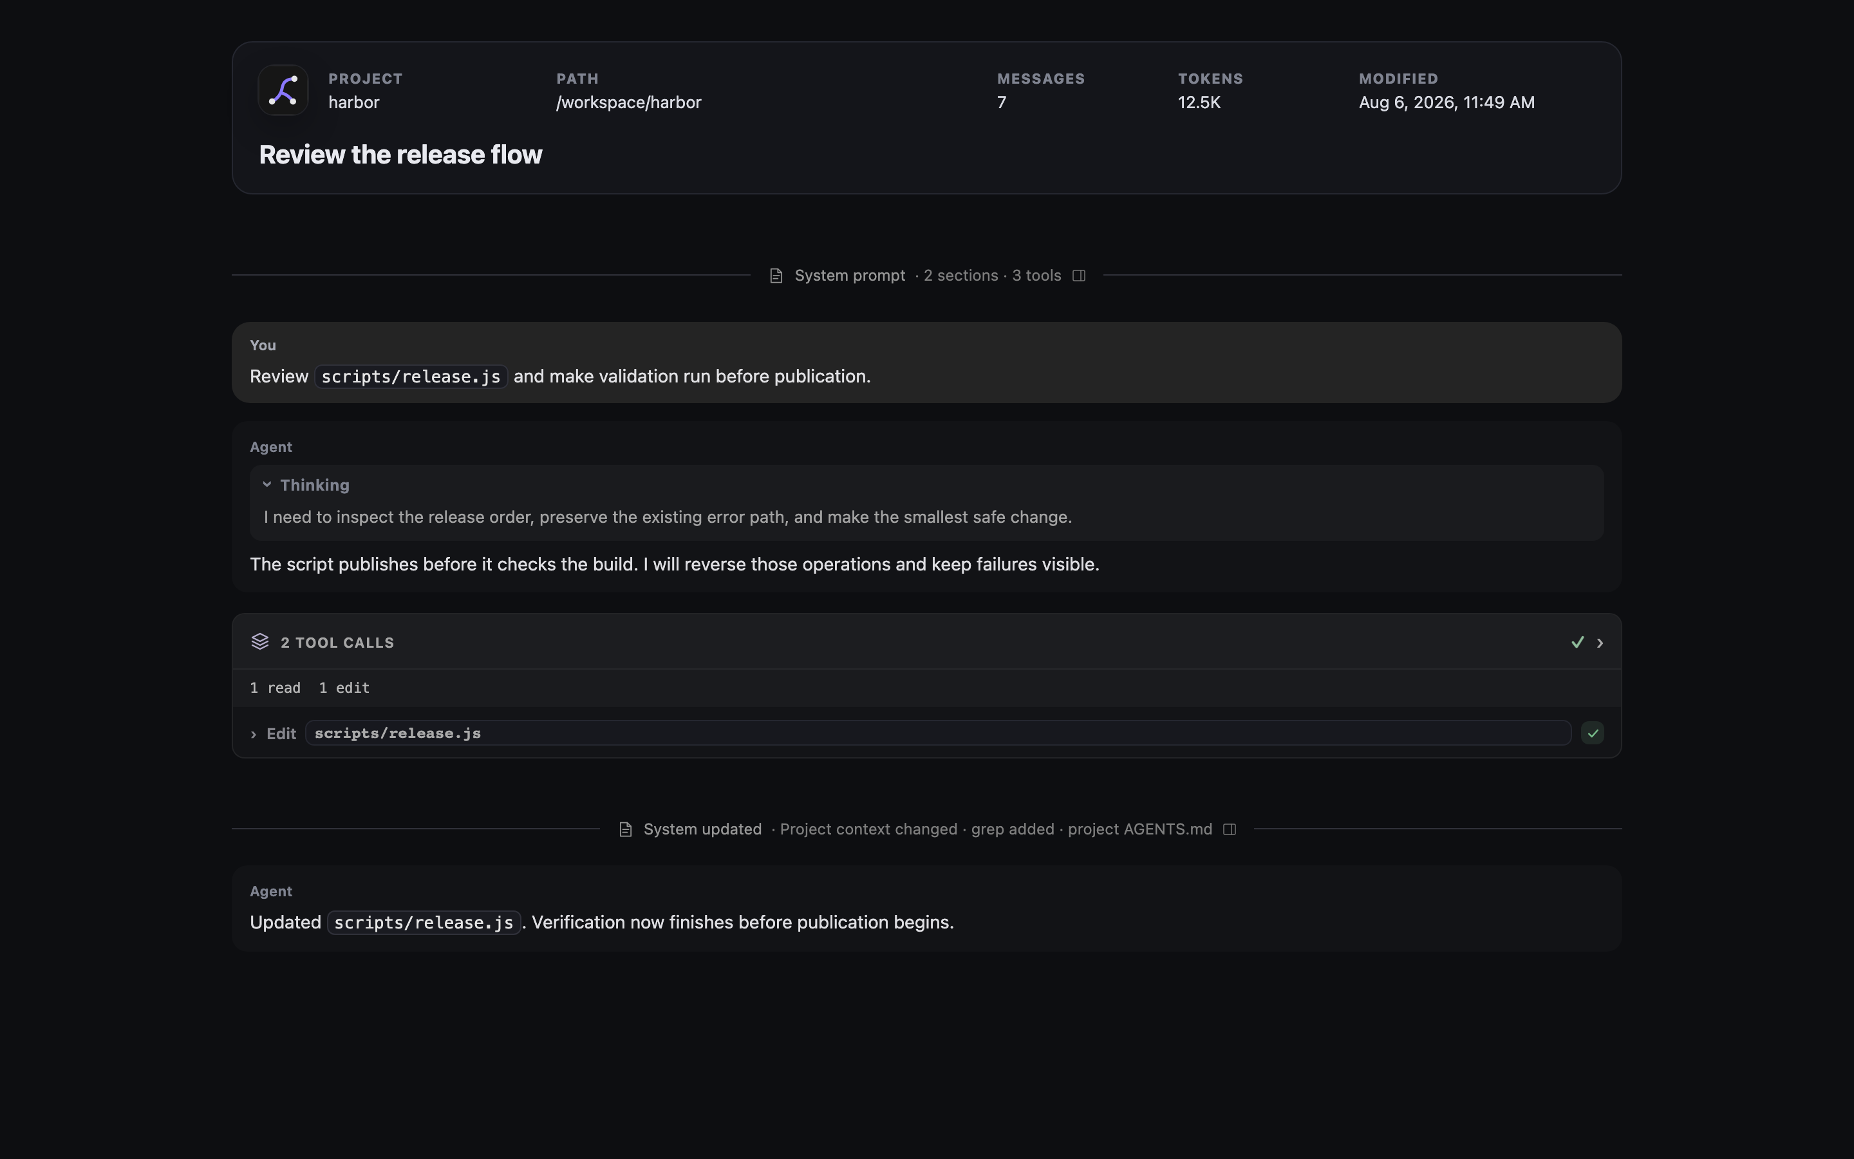Viewport: 1854px width, 1159px height.
Task: Click the path "/workspace/harbor"
Action: pos(629,103)
